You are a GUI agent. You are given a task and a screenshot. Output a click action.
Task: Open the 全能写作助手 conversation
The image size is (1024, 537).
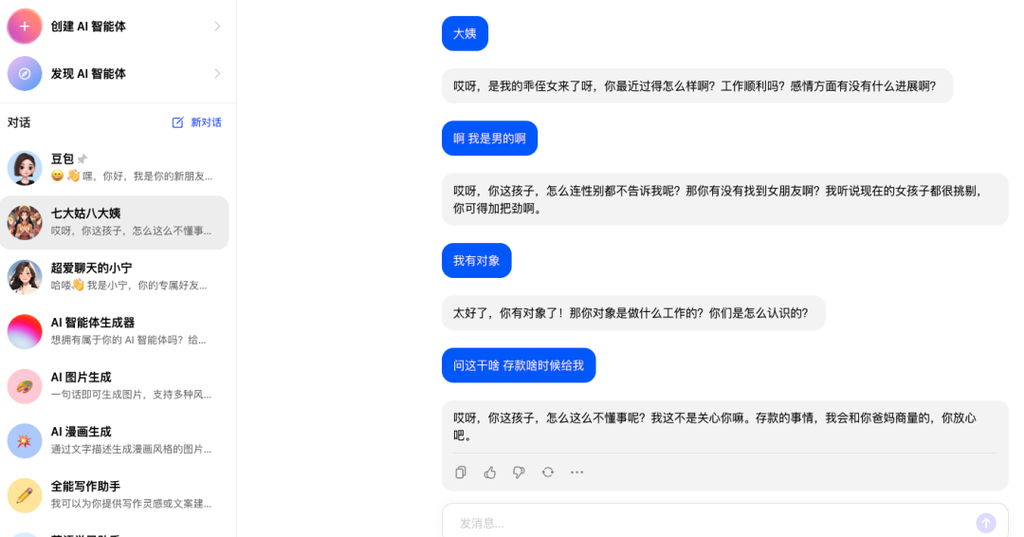click(115, 495)
